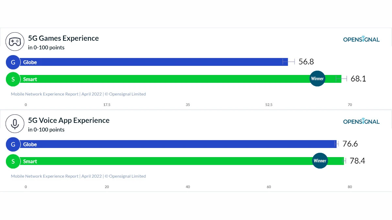This screenshot has width=392, height=220.
Task: Click the 5G Voice App Experience title
Action: click(69, 120)
